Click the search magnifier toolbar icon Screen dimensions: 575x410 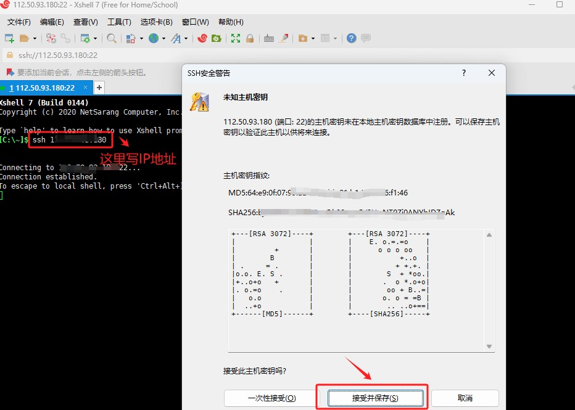coord(112,38)
